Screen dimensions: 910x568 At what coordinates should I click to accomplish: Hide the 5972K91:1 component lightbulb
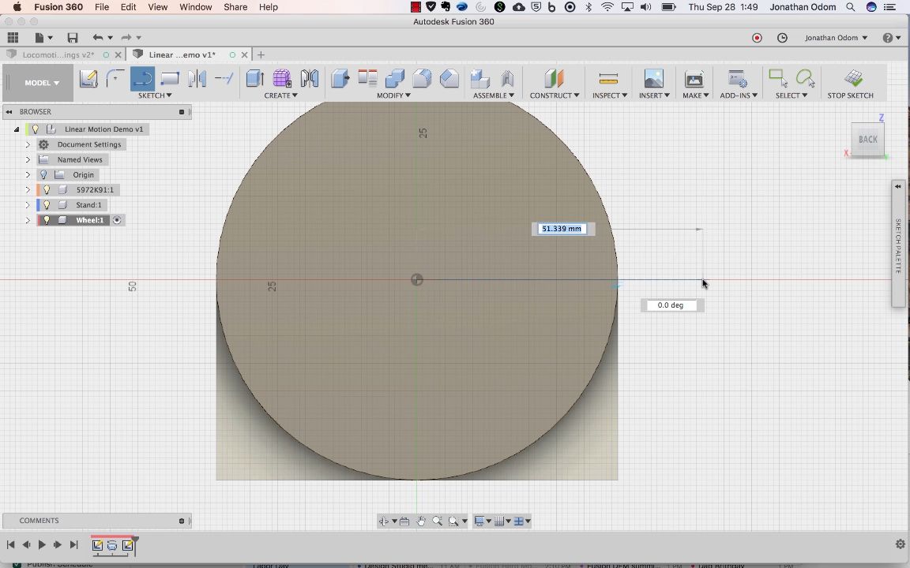coord(47,190)
